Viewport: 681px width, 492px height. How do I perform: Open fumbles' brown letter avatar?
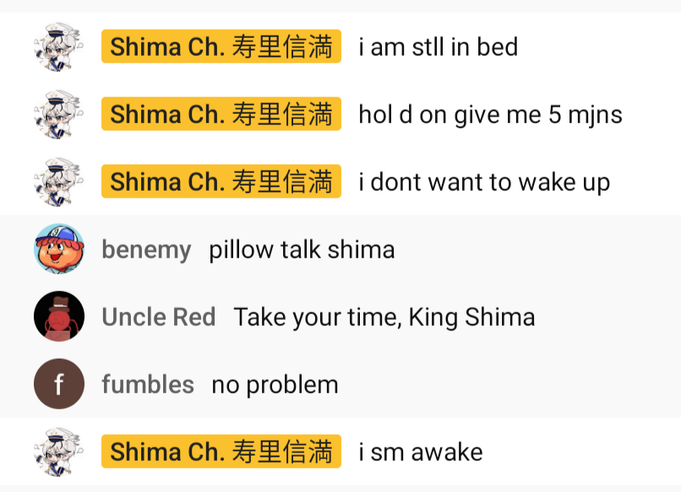tap(59, 384)
